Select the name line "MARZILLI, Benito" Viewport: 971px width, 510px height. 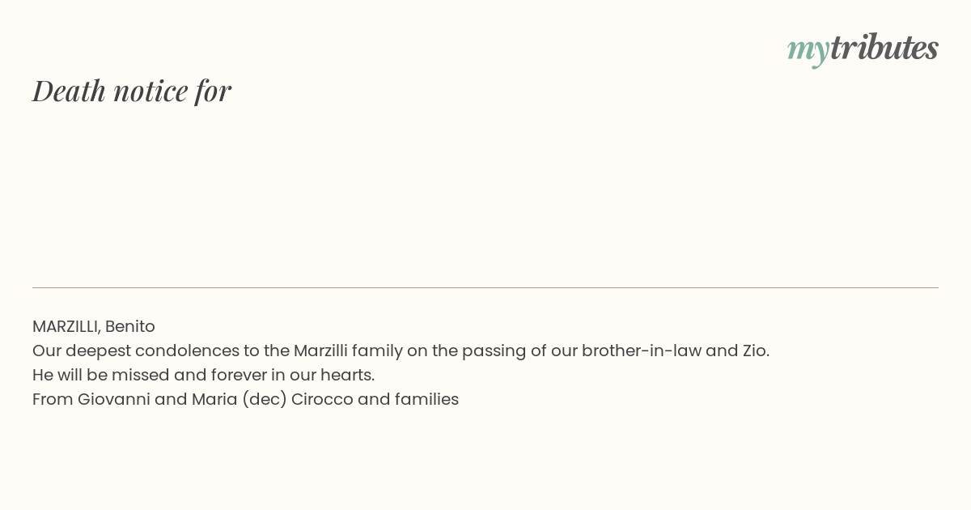(94, 326)
